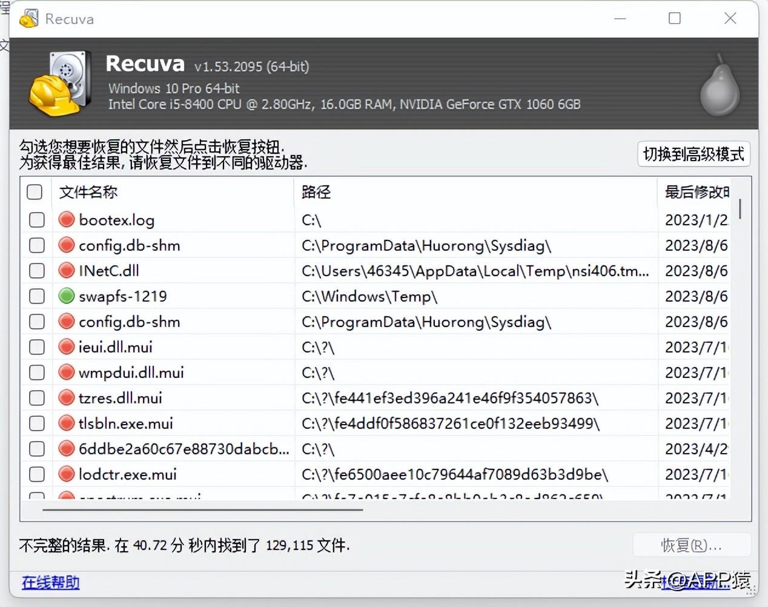The width and height of the screenshot is (768, 607).
Task: Check the box for 6ddbe2a60c67e88730dabcb file
Action: click(x=37, y=448)
